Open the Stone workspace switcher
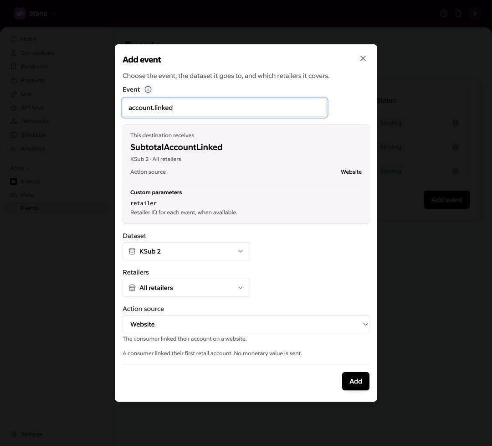Viewport: 492px width, 446px height. coord(35,14)
